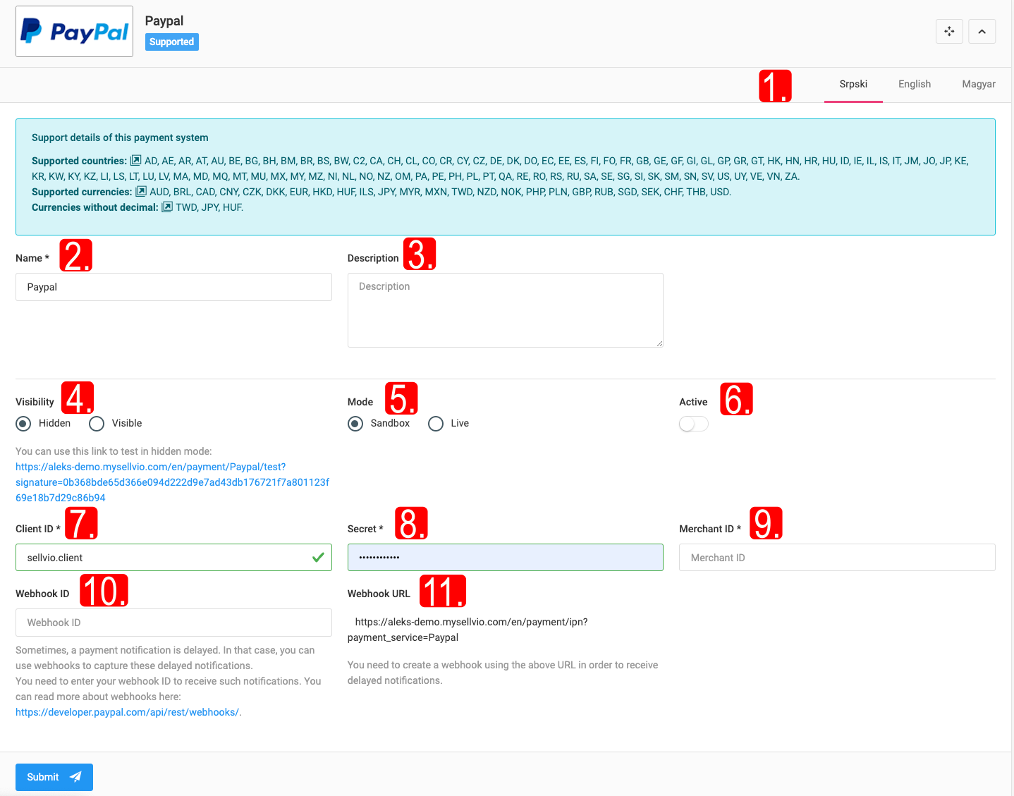Click the 'Supported currencies:' label
1014x796 pixels.
(x=82, y=192)
